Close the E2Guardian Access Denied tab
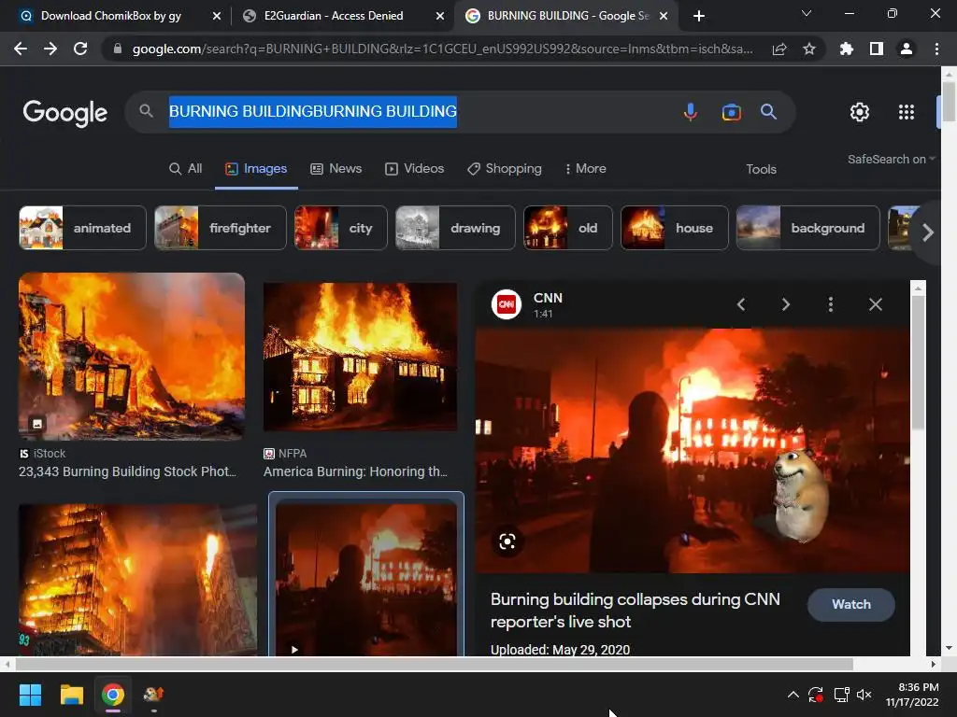 [440, 16]
